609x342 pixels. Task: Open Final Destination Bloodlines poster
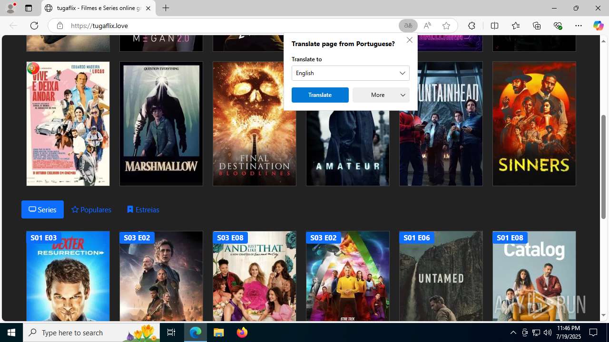click(255, 123)
